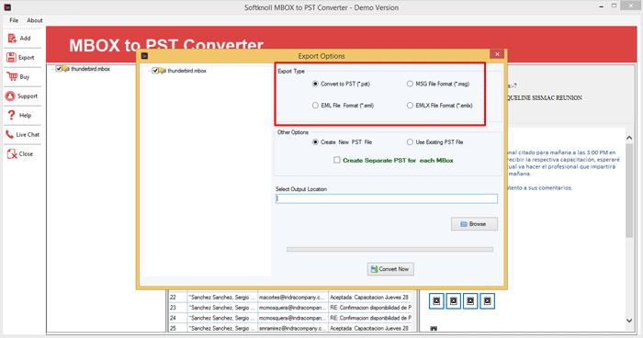Select MSG File Format radio button
Image resolution: width=643 pixels, height=338 pixels.
coord(410,84)
